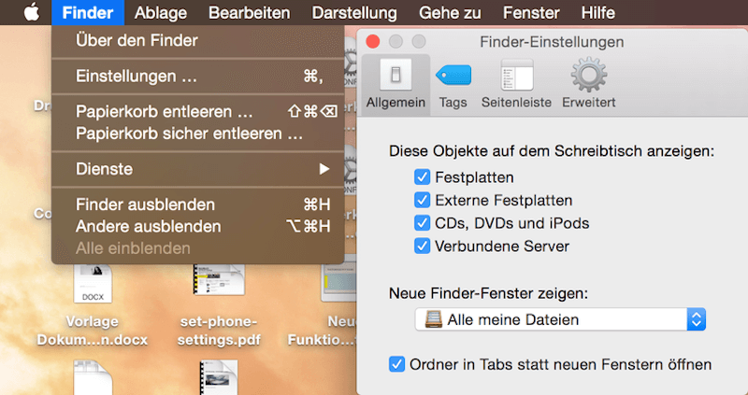Screen dimensions: 748x395
Task: Open the Apple menu
Action: coord(32,12)
